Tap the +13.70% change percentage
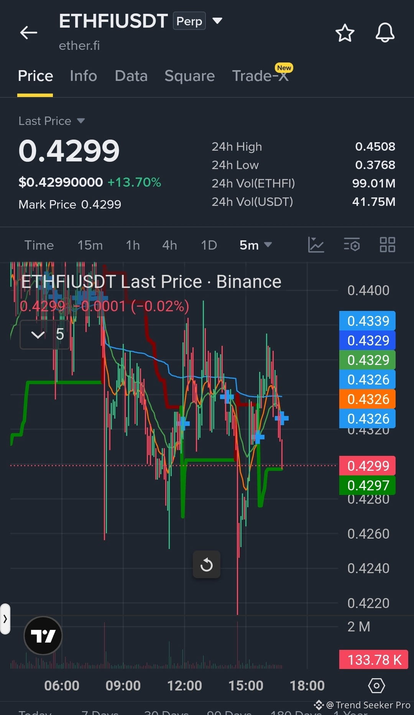This screenshot has width=414, height=715. [134, 182]
